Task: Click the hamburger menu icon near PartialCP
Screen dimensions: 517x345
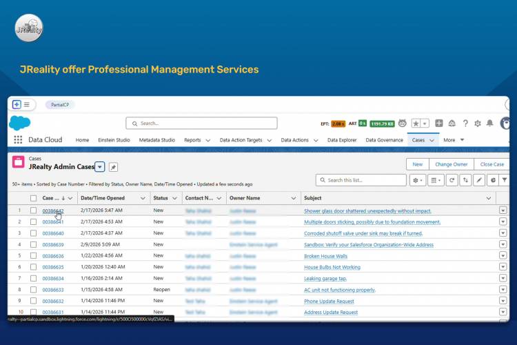Action: (27, 105)
